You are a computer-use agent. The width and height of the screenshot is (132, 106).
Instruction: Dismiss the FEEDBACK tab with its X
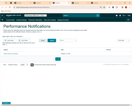[10, 103]
